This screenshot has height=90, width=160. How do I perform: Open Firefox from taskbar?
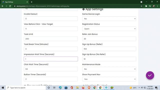pos(83,88)
